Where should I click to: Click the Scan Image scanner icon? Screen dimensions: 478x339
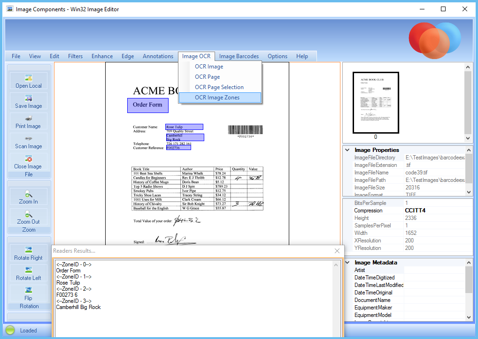click(x=29, y=138)
